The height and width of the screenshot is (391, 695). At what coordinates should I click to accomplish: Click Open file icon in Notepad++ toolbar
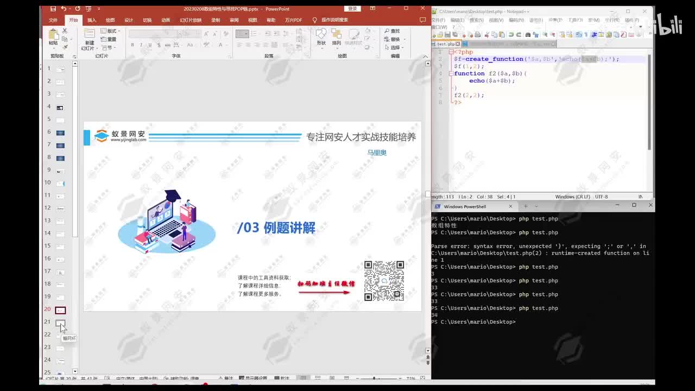[x=440, y=35]
